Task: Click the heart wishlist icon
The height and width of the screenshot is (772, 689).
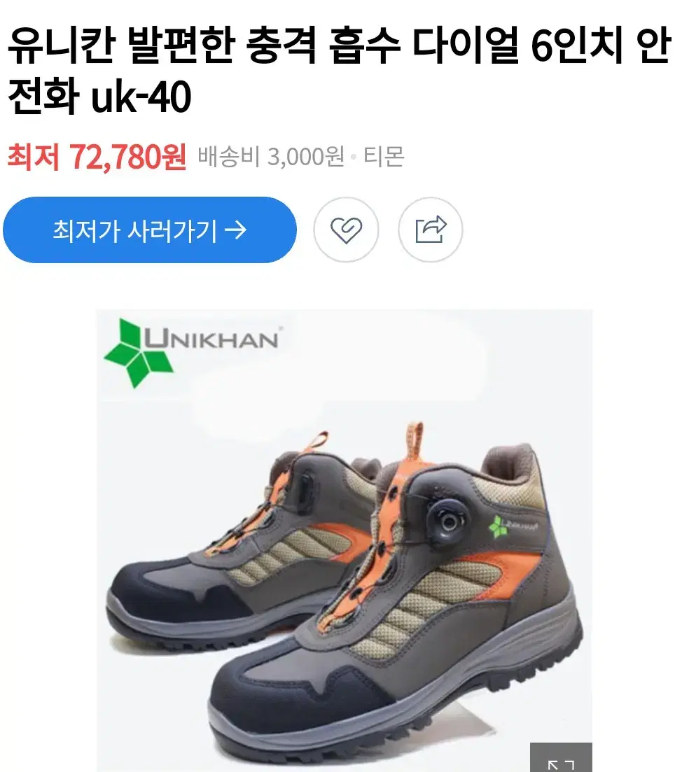Action: (346, 230)
